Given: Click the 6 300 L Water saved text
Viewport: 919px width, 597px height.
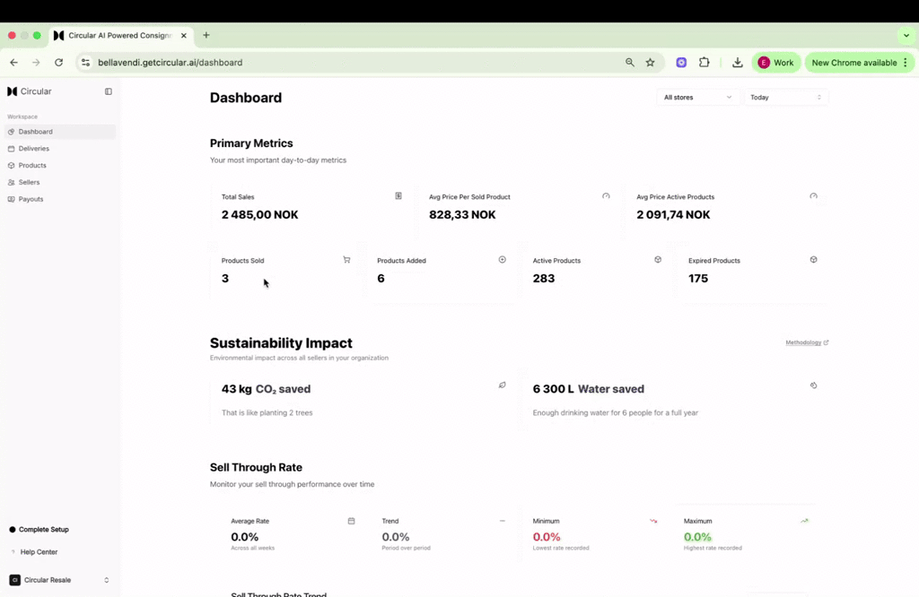Looking at the screenshot, I should [589, 389].
